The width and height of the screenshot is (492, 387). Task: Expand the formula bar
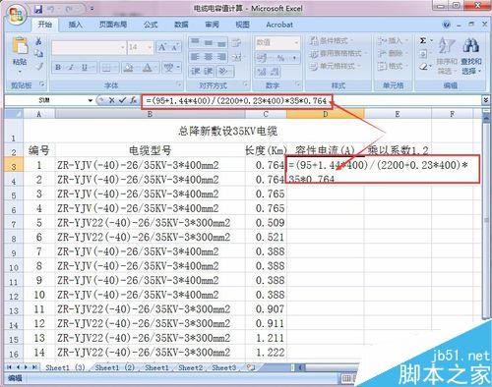[x=486, y=100]
